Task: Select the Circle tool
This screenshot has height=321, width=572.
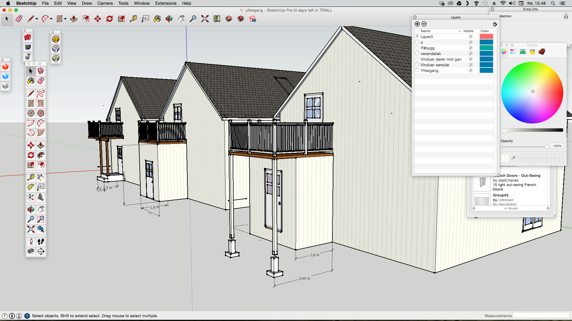Action: pyautogui.click(x=31, y=113)
